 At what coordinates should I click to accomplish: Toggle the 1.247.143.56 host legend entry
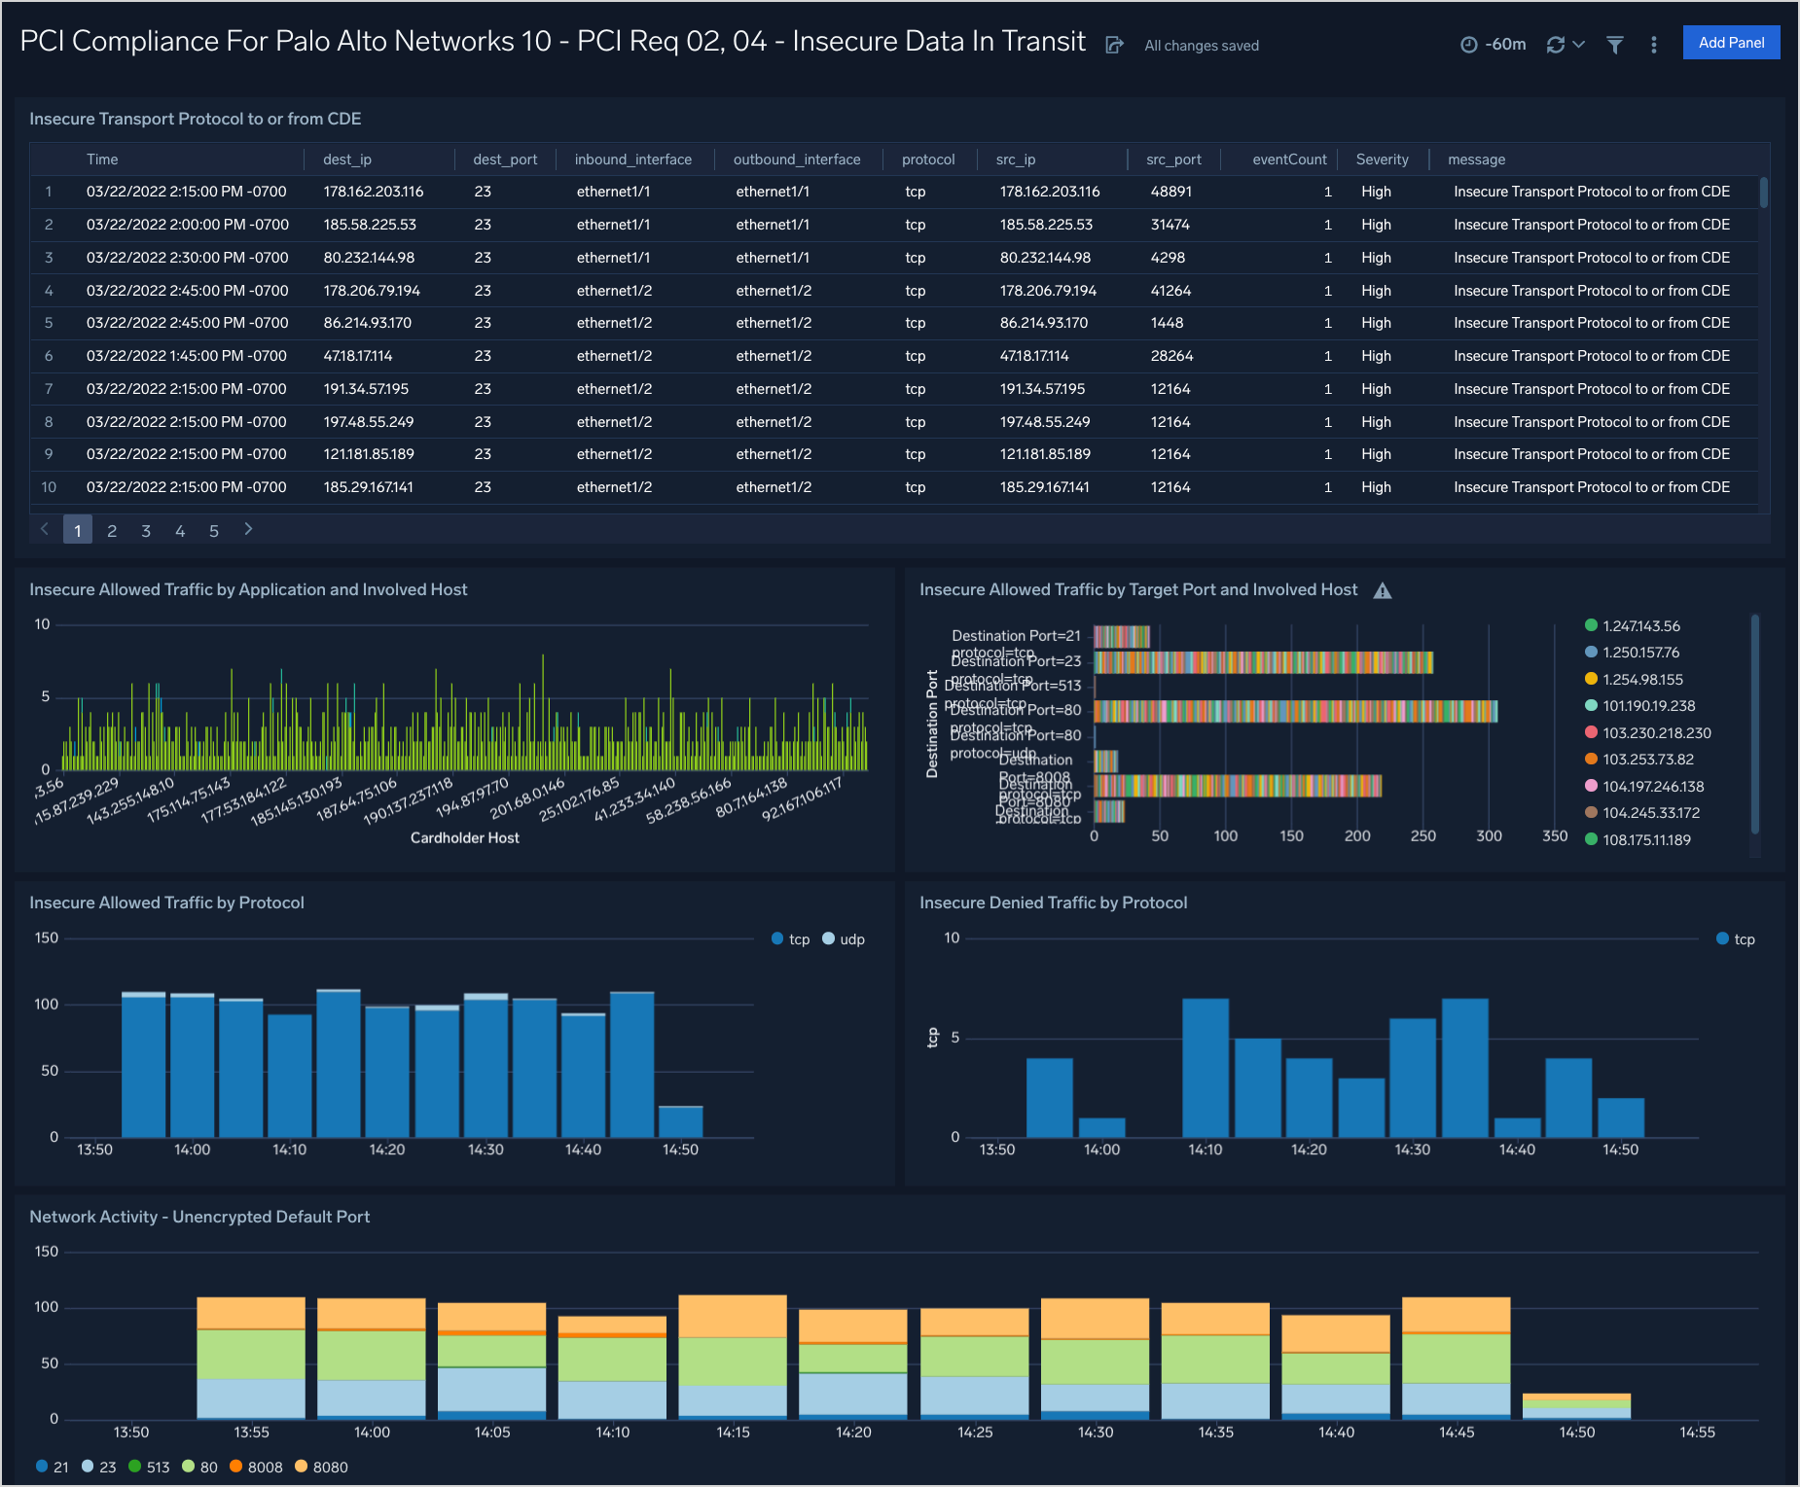pos(1634,625)
